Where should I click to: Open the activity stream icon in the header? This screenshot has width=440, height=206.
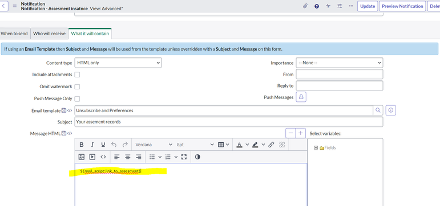(x=328, y=6)
